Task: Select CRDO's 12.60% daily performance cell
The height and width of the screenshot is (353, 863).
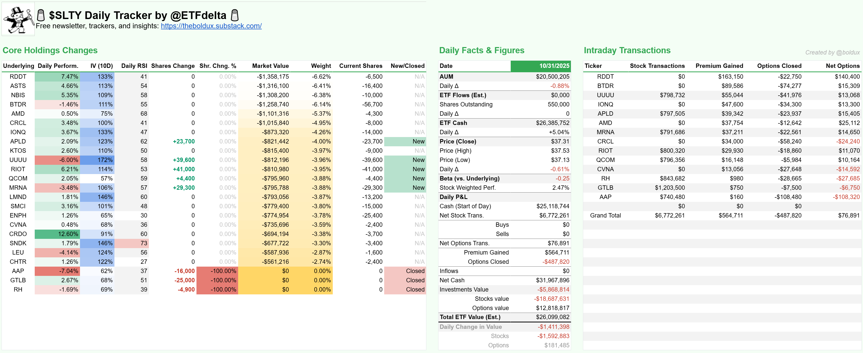Action: pos(58,234)
